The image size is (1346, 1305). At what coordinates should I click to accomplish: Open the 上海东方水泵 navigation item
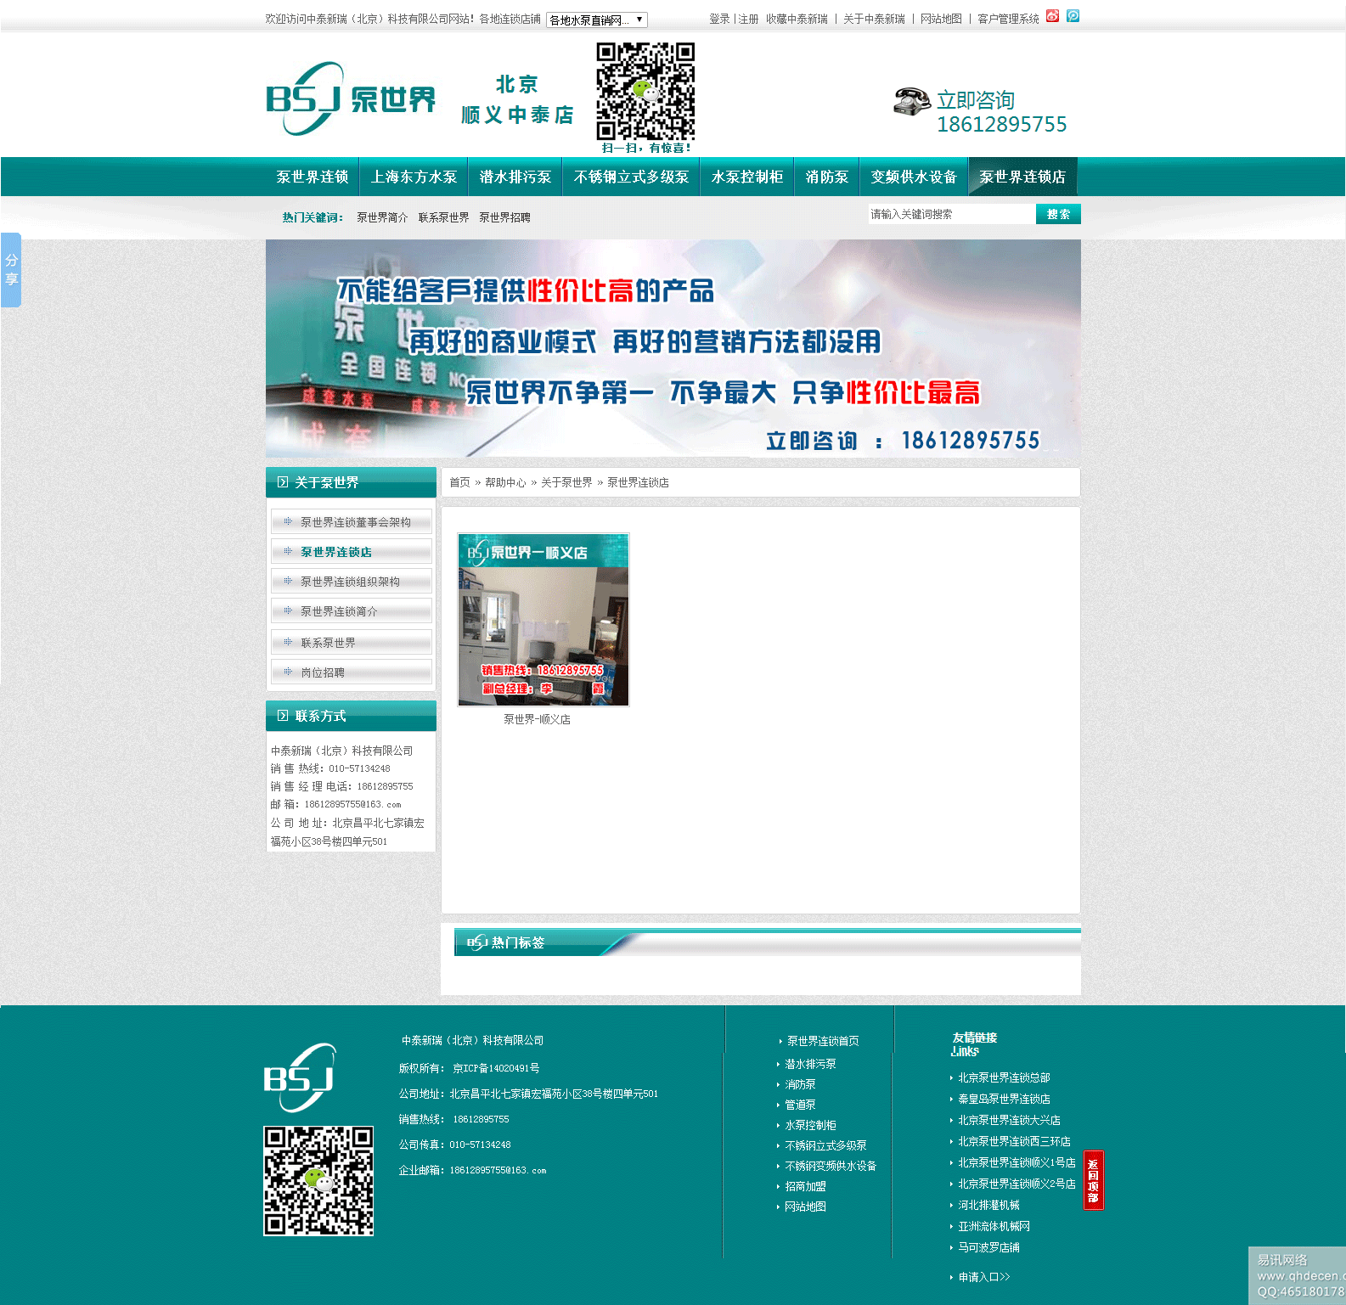pyautogui.click(x=414, y=177)
